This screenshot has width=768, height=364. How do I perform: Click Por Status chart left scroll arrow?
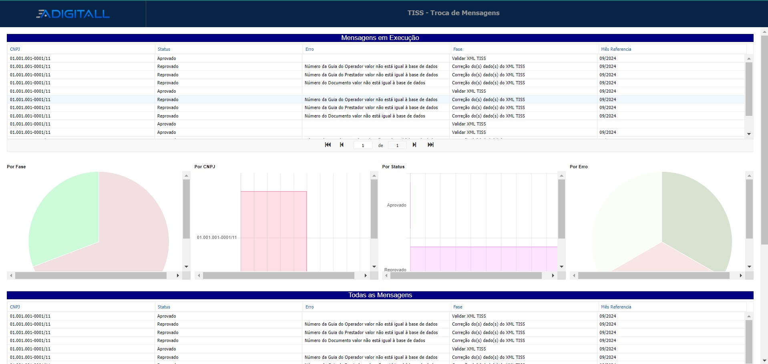pyautogui.click(x=386, y=275)
